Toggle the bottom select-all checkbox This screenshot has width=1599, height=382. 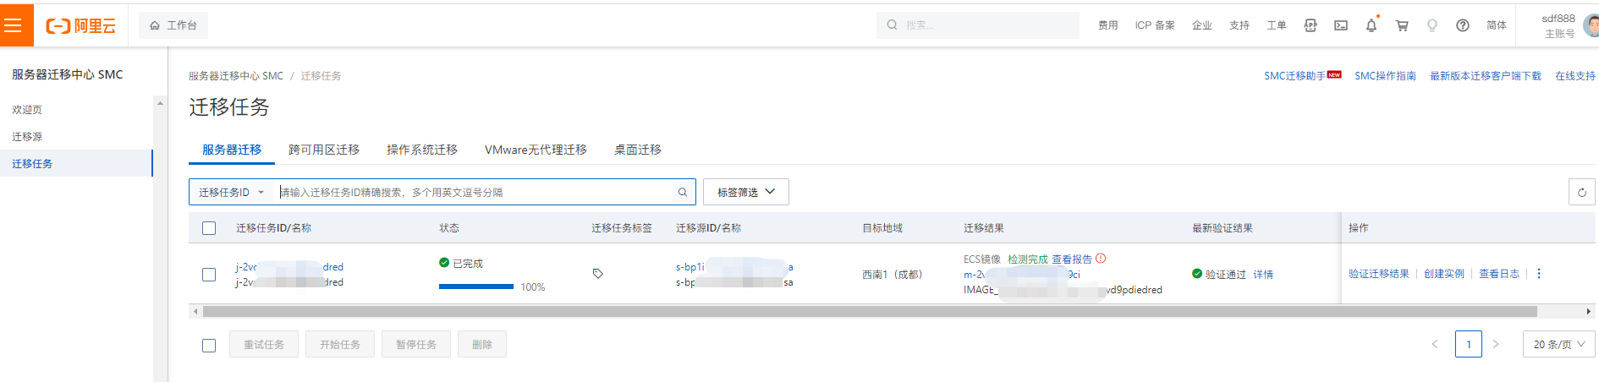click(209, 345)
